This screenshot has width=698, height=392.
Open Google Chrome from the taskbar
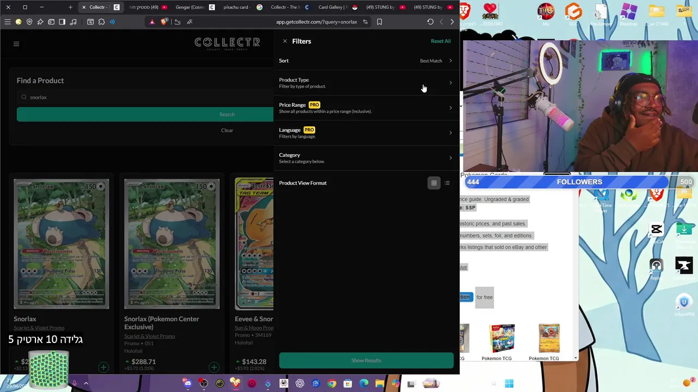(332, 383)
